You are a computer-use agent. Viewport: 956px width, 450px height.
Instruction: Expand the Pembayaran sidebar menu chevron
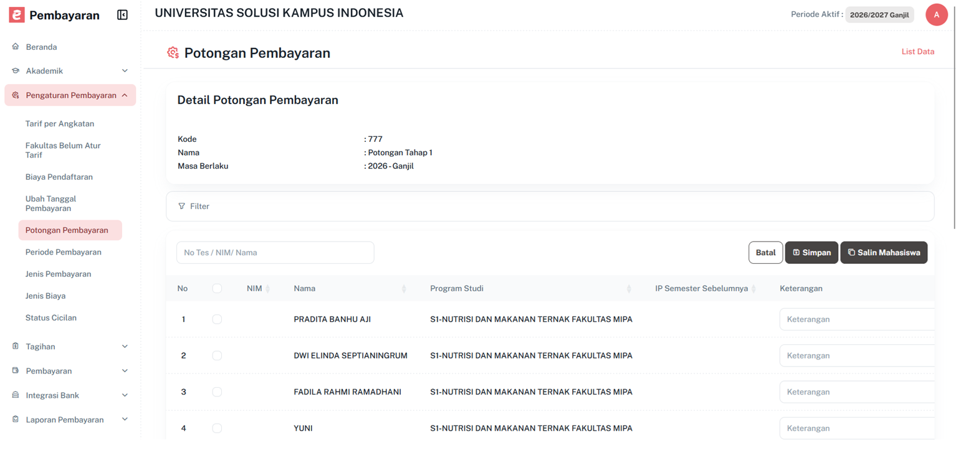pyautogui.click(x=125, y=371)
